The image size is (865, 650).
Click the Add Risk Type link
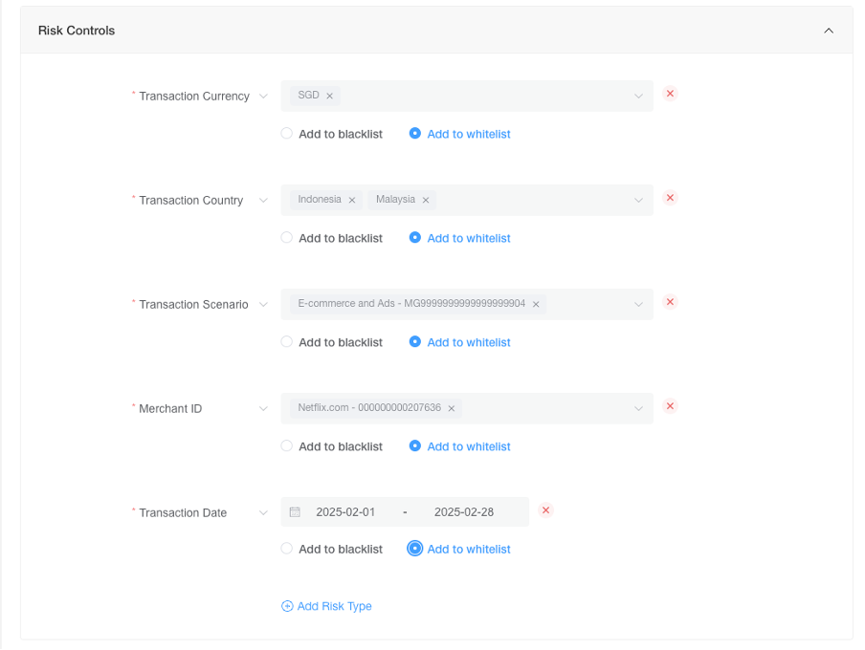pos(326,606)
